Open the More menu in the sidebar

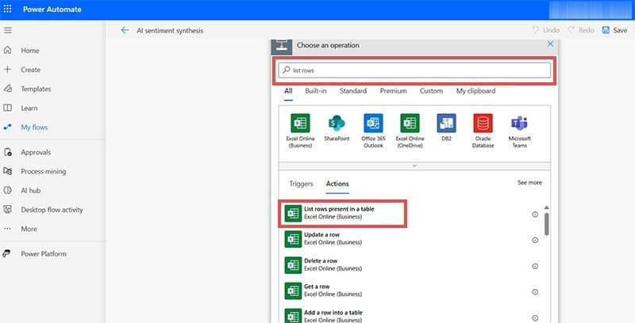(x=29, y=229)
